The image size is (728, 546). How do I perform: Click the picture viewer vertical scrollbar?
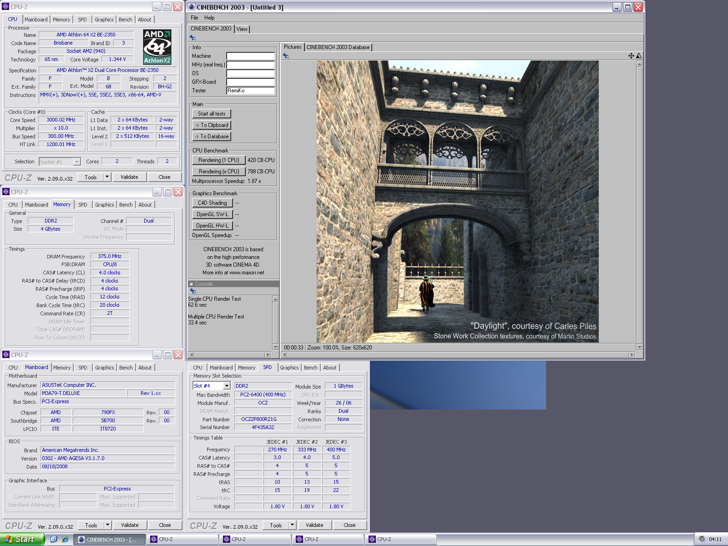639,205
